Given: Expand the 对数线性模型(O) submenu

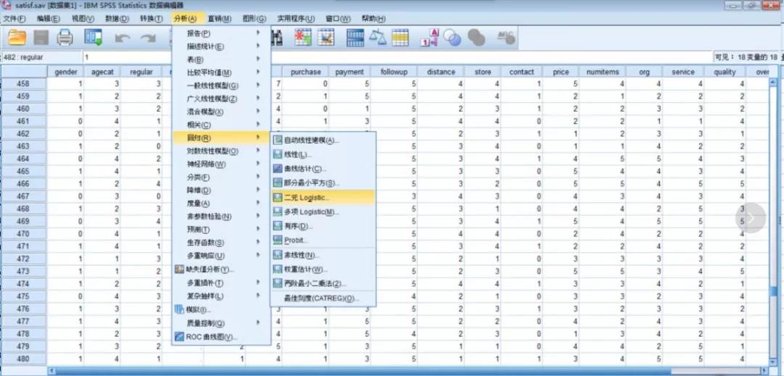Looking at the screenshot, I should coord(221,151).
